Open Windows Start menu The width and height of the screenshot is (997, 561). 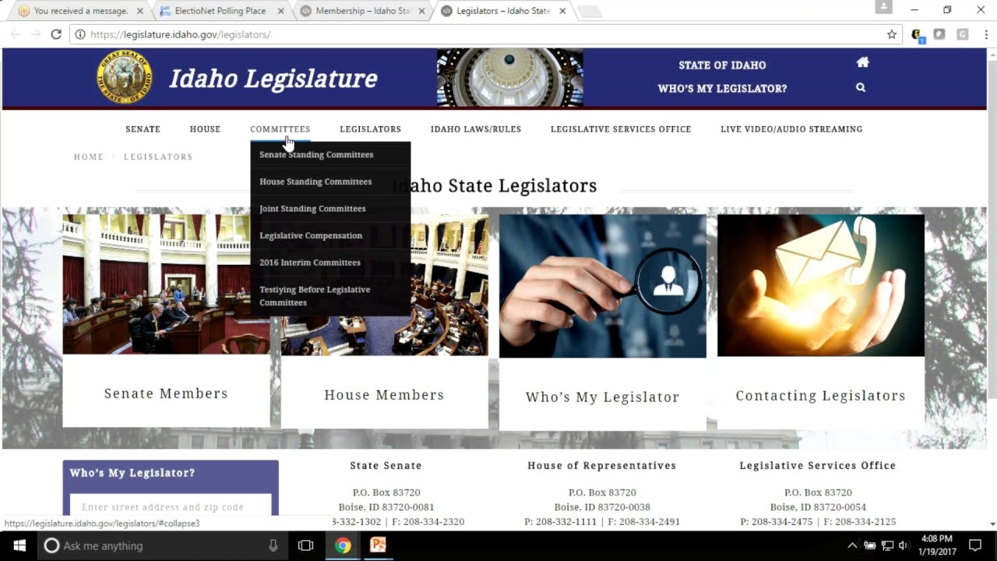(x=19, y=545)
